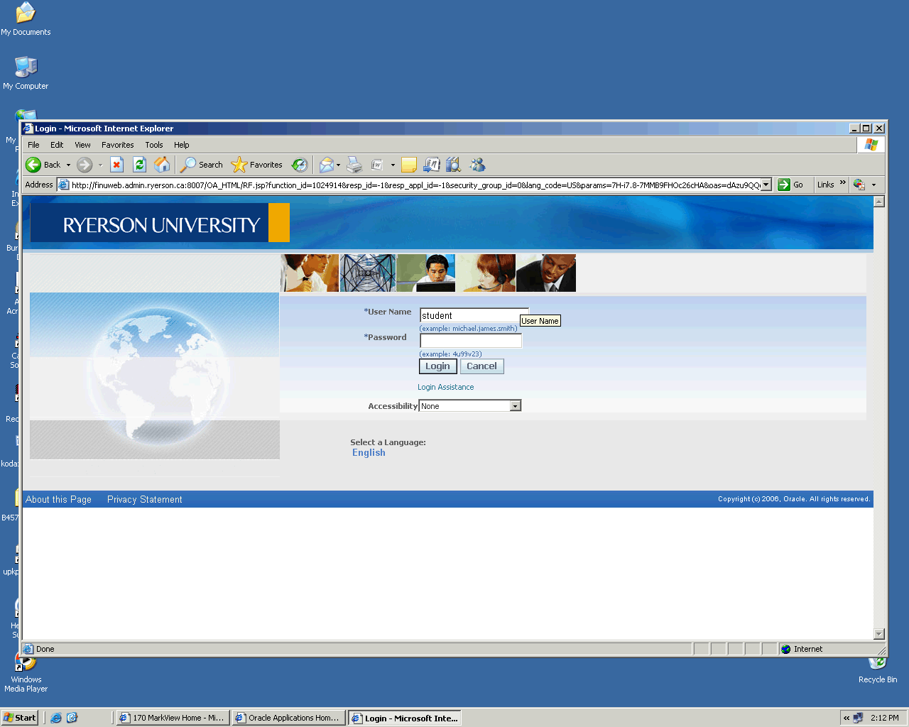Click the Back navigation button
The height and width of the screenshot is (727, 909).
(43, 165)
